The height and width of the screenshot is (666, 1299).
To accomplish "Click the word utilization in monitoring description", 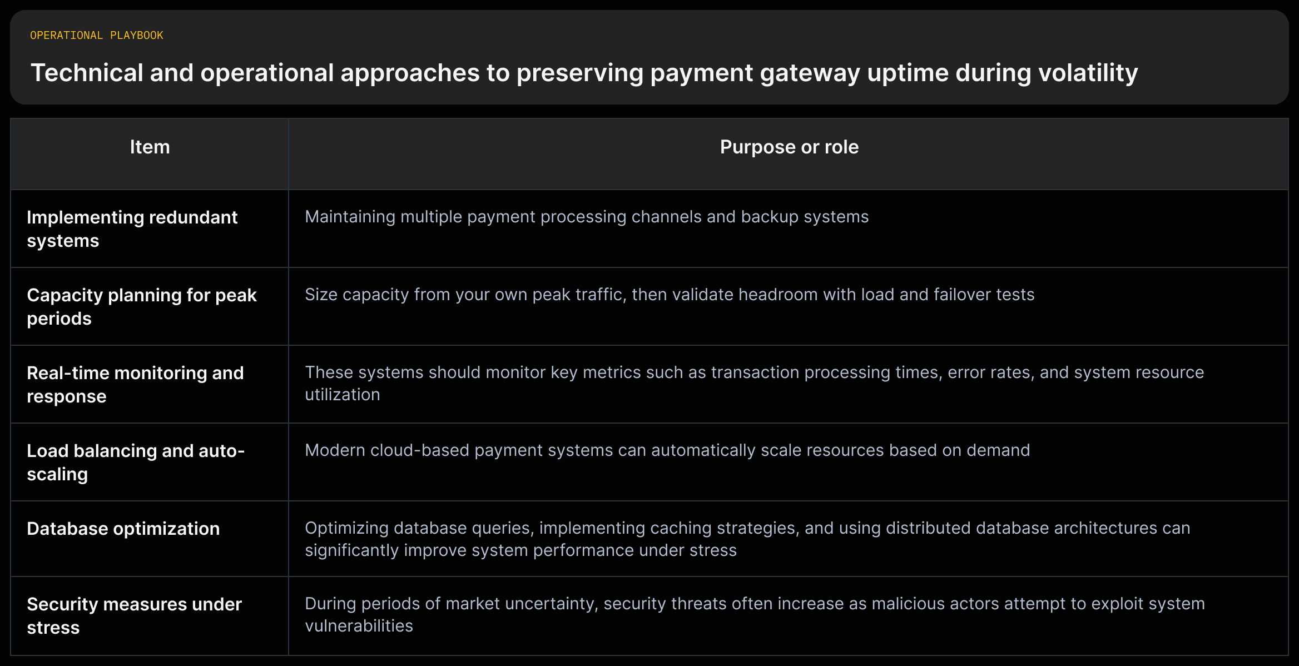I will 343,395.
